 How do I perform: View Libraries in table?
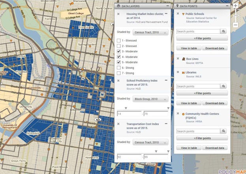189,103
